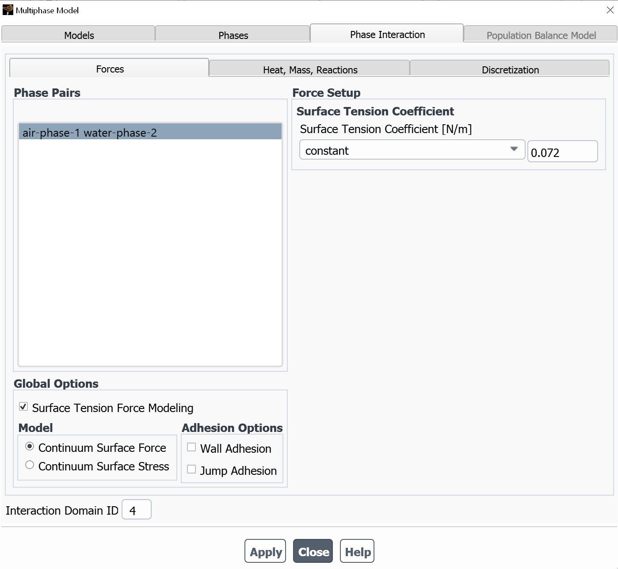Screen dimensions: 618x569
Task: Click the surface tension value field 0.072
Action: [x=562, y=152]
